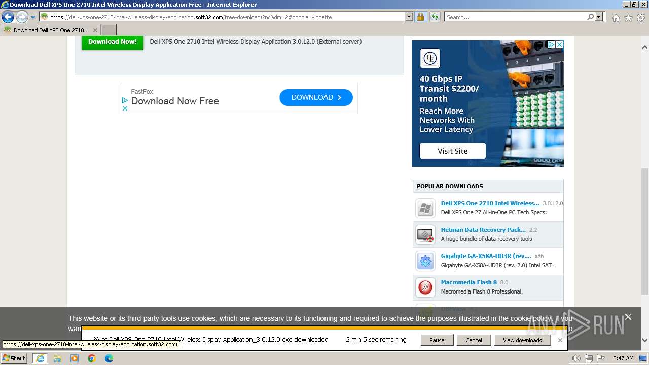Click the security lock icon
Viewport: 649px width, 365px height.
click(420, 17)
